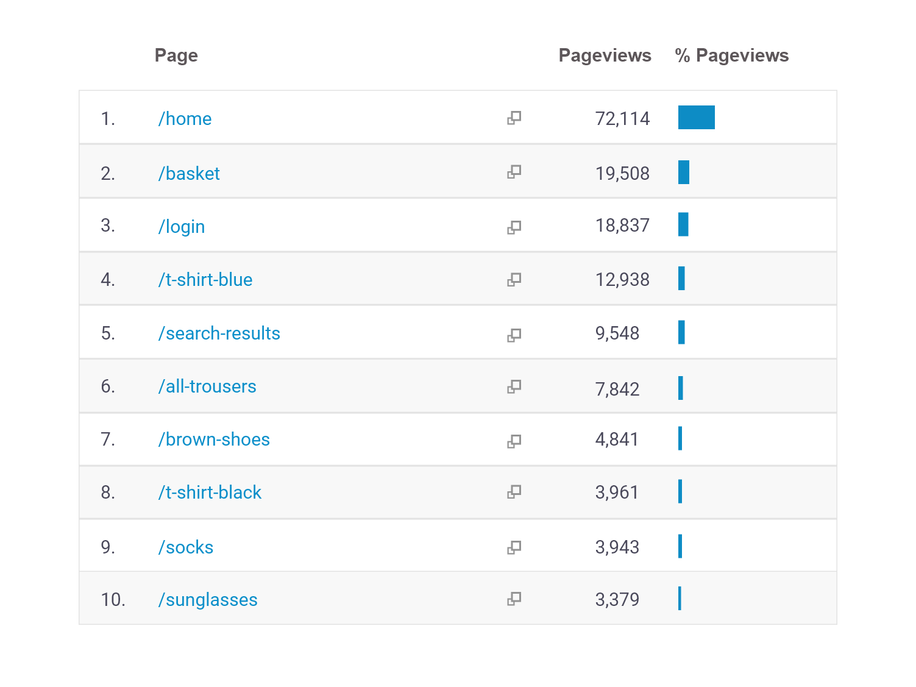The width and height of the screenshot is (916, 687).
Task: Click the /t-shirt-blue percentage bar
Action: (x=681, y=279)
